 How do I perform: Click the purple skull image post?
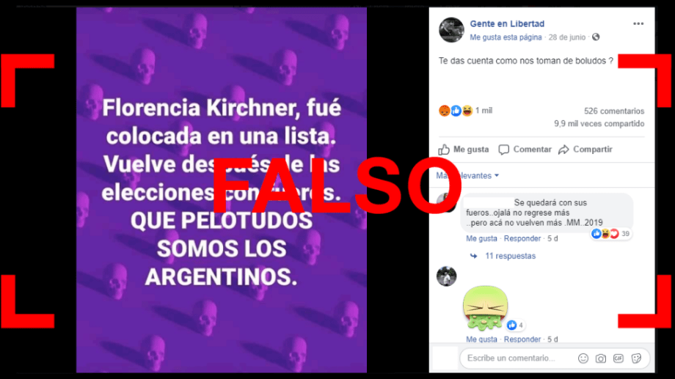[x=222, y=190]
